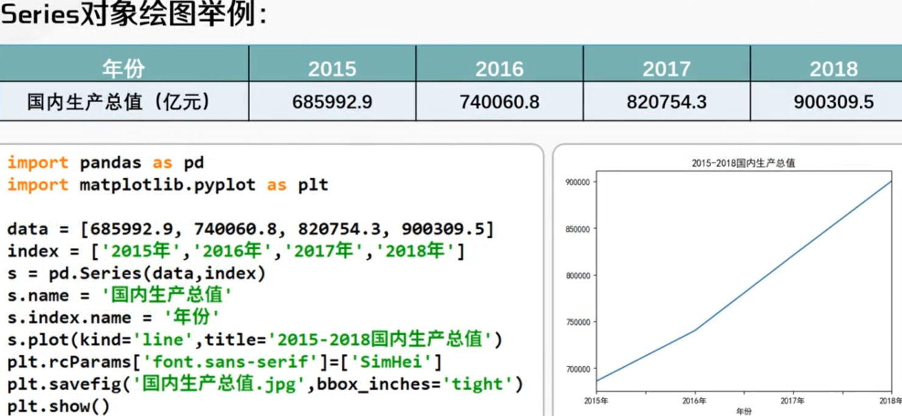Click the "index = ['2015年',...]" code line
The width and height of the screenshot is (902, 416).
point(236,252)
